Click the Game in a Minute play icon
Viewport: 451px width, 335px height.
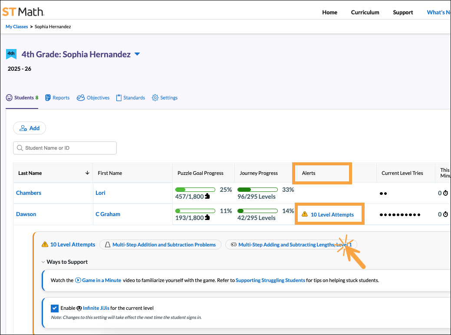point(78,280)
